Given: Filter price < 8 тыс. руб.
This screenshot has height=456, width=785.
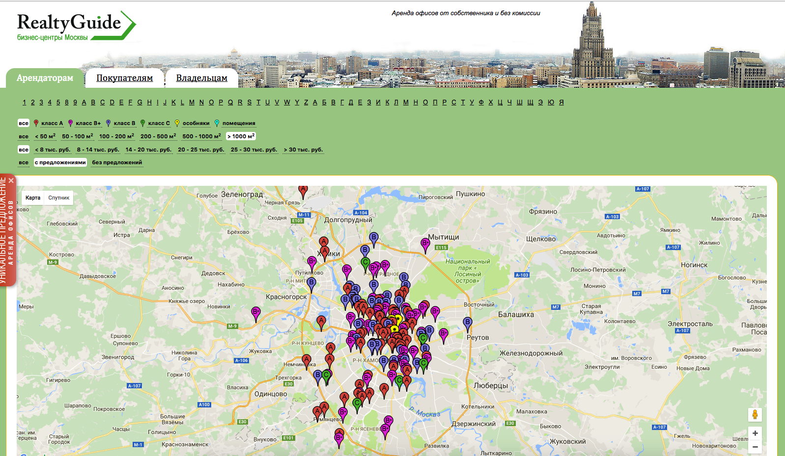Looking at the screenshot, I should click(53, 150).
